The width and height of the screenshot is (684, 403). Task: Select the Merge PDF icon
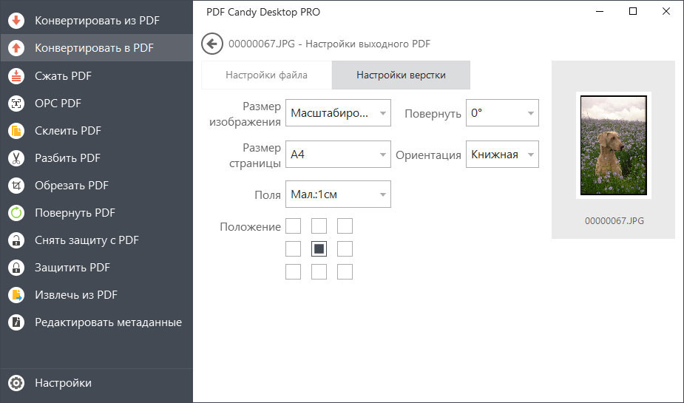tap(16, 131)
